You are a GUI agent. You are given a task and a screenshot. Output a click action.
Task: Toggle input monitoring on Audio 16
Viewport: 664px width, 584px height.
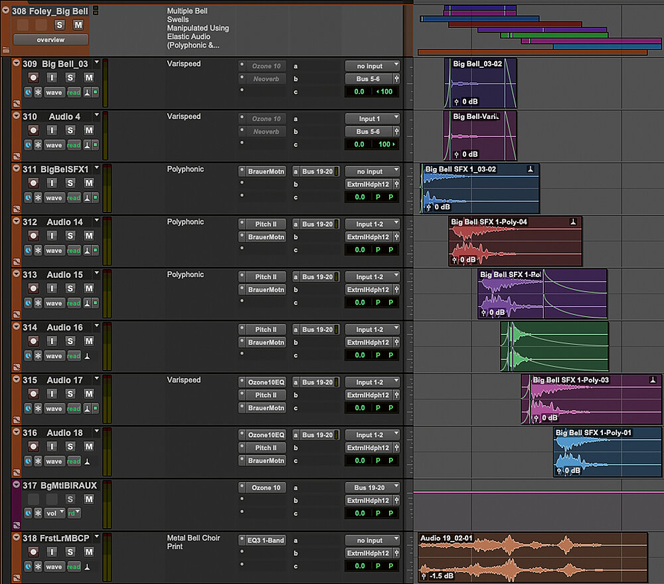(52, 341)
